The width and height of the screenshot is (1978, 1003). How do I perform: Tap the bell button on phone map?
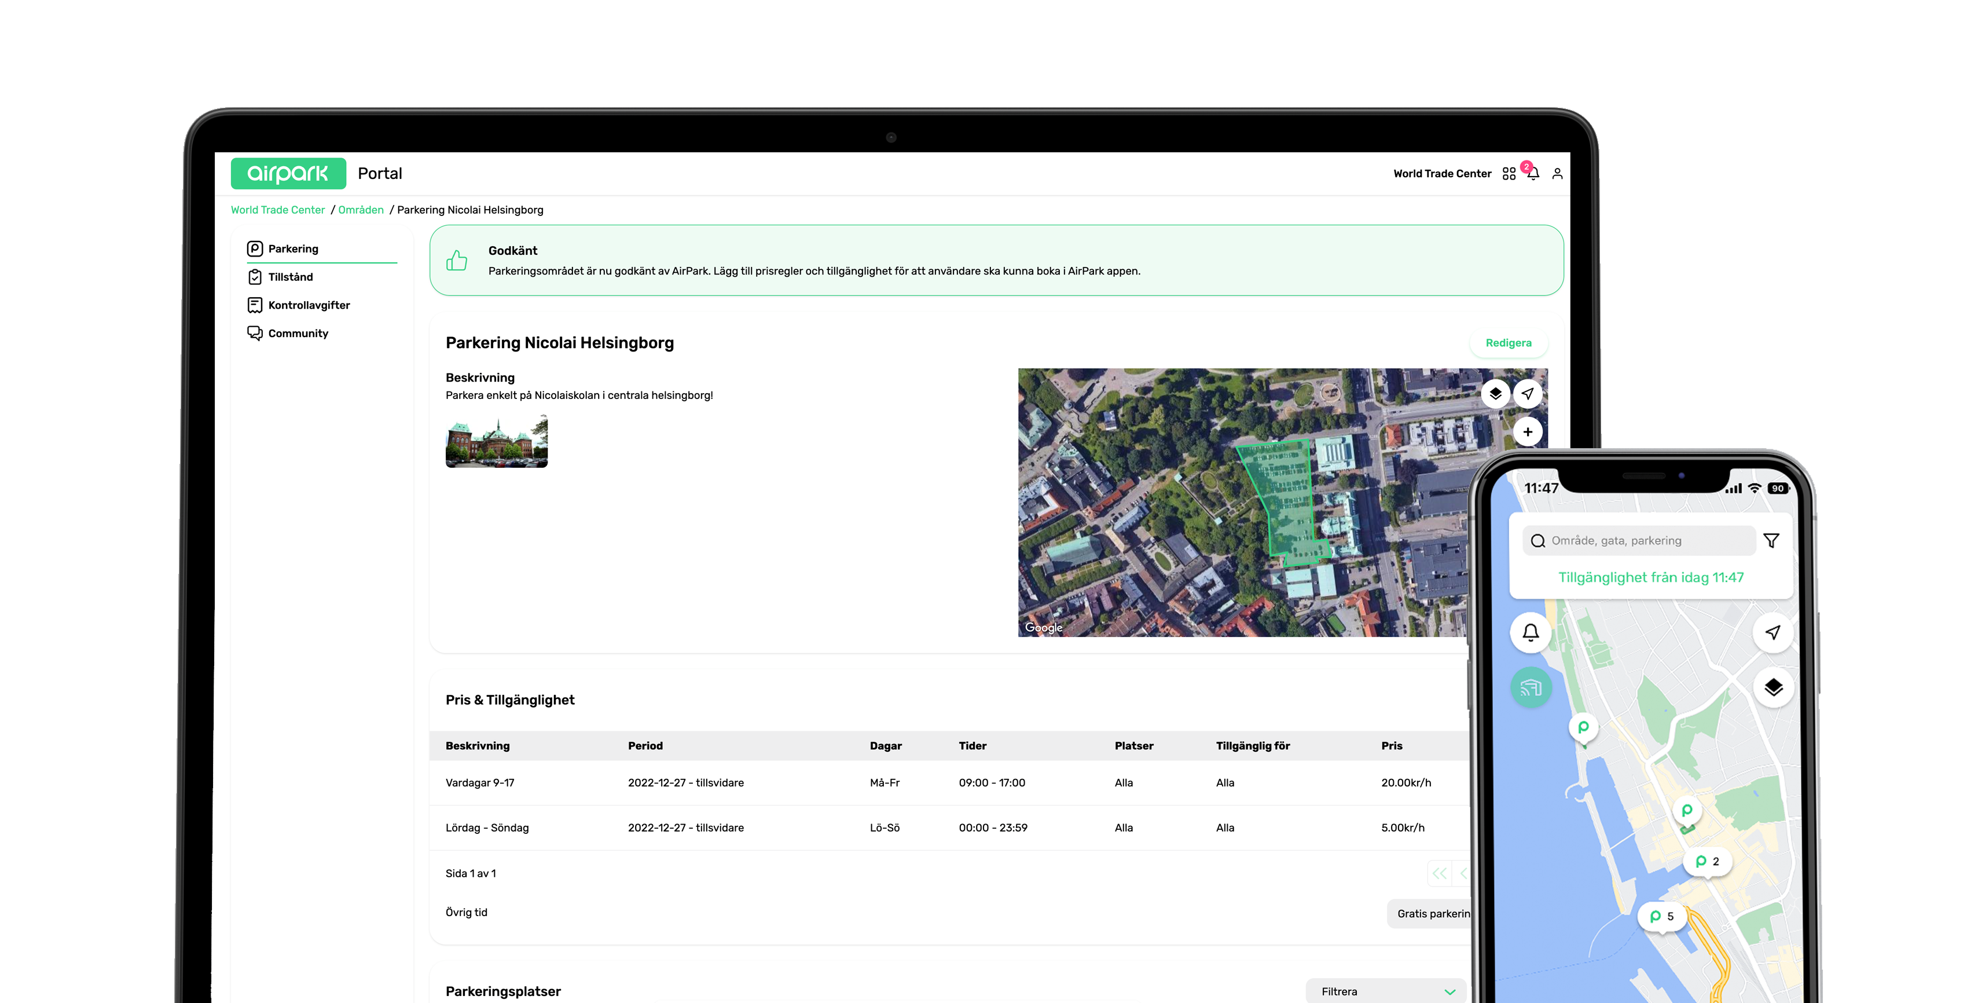point(1531,633)
